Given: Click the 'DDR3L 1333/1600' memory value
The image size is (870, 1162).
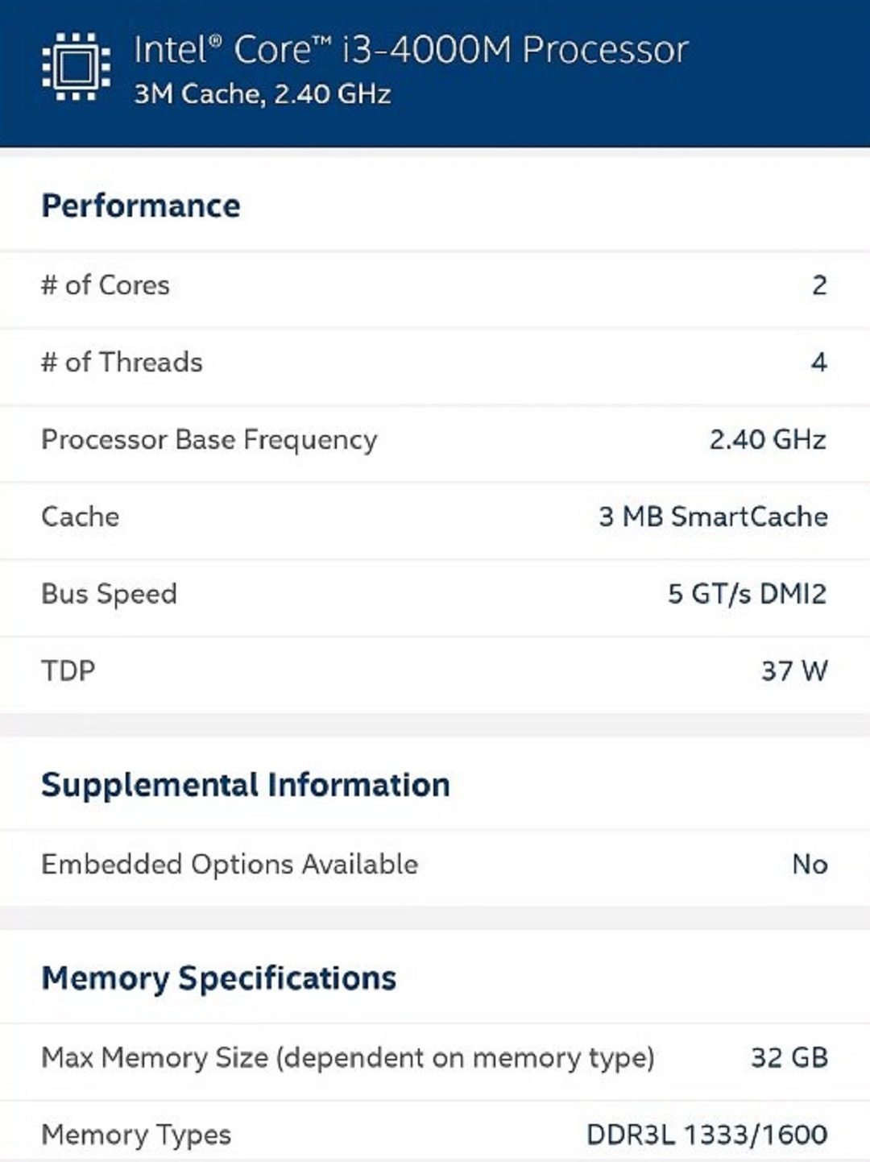Looking at the screenshot, I should tap(706, 1135).
